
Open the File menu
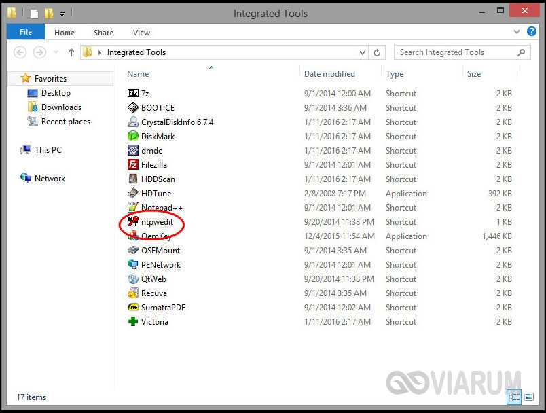26,32
